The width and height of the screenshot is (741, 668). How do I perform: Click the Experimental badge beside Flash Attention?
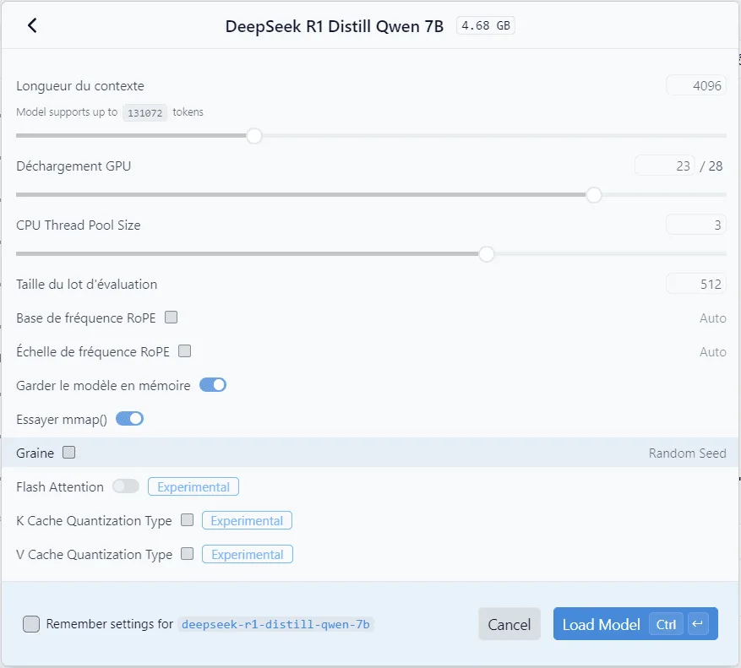point(193,486)
